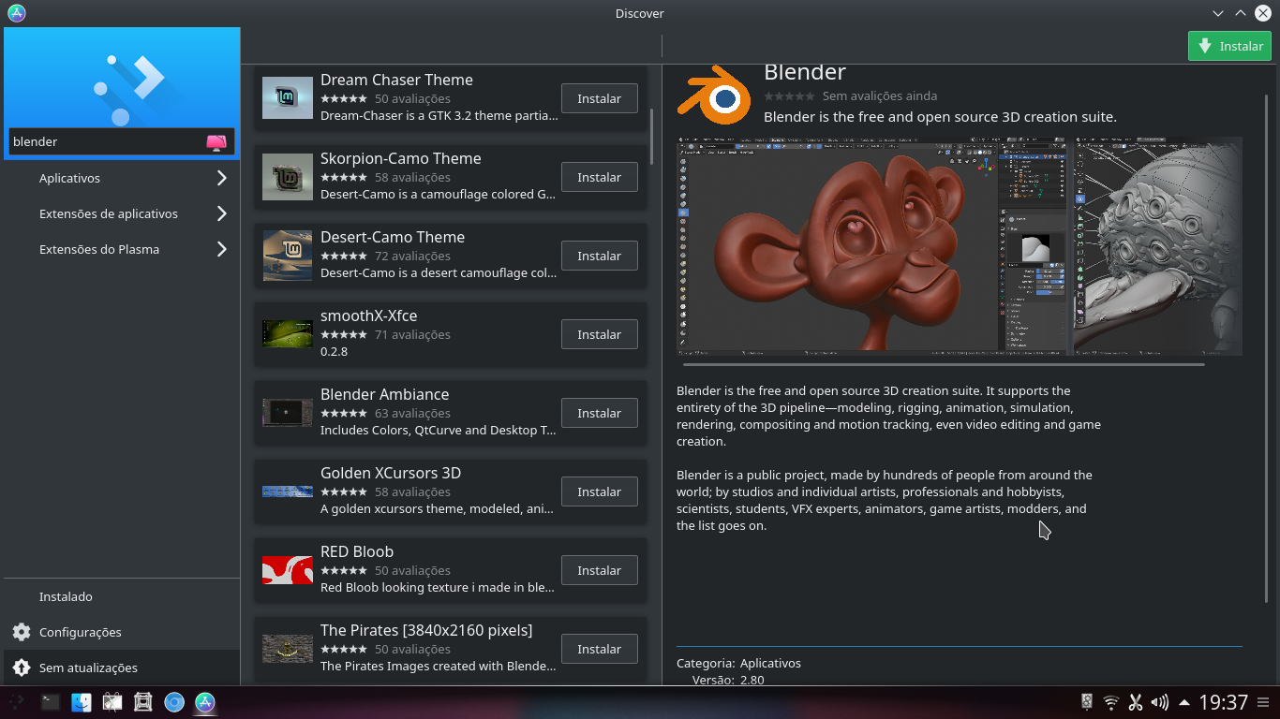
Task: Click the second gray sculpt screenshot
Action: [1157, 246]
